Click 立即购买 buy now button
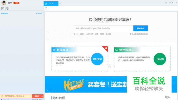Image resolution: width=178 pixels, height=100 pixels. pos(36,96)
